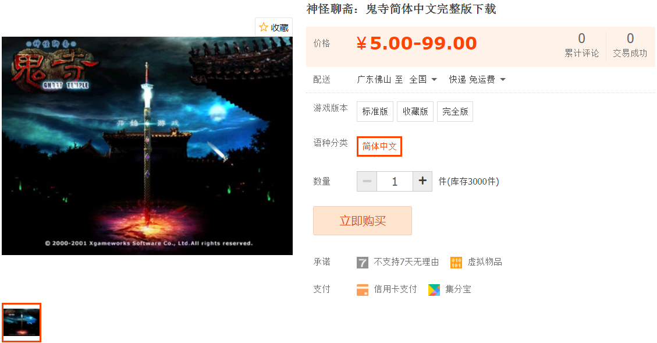The width and height of the screenshot is (657, 343).
Task: Open the 累计评论 review count
Action: (581, 45)
